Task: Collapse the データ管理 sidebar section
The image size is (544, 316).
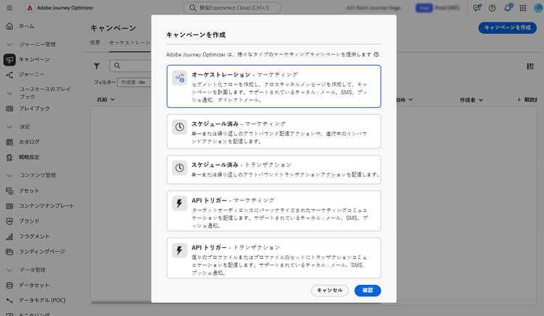Action: point(9,270)
